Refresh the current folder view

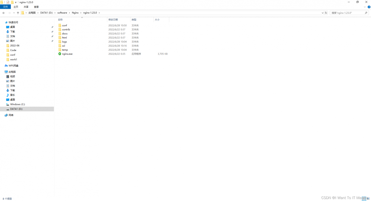point(326,13)
